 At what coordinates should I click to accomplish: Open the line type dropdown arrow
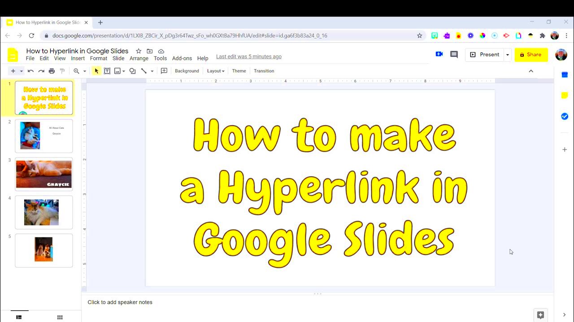click(152, 71)
